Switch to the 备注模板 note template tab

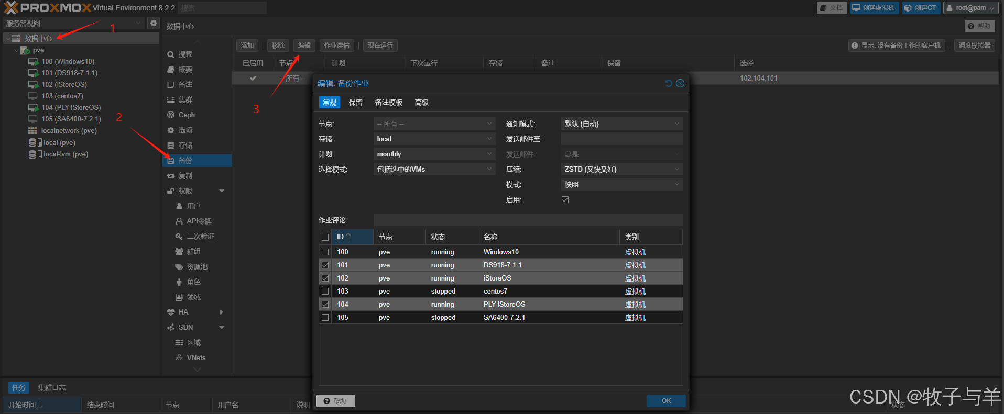coord(389,103)
